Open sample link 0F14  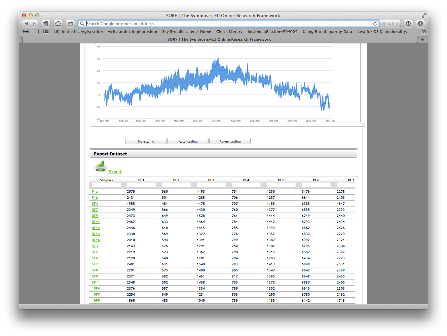point(96,234)
